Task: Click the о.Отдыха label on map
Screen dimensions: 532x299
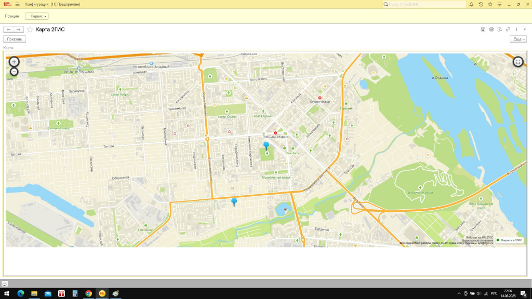Action: [440, 78]
